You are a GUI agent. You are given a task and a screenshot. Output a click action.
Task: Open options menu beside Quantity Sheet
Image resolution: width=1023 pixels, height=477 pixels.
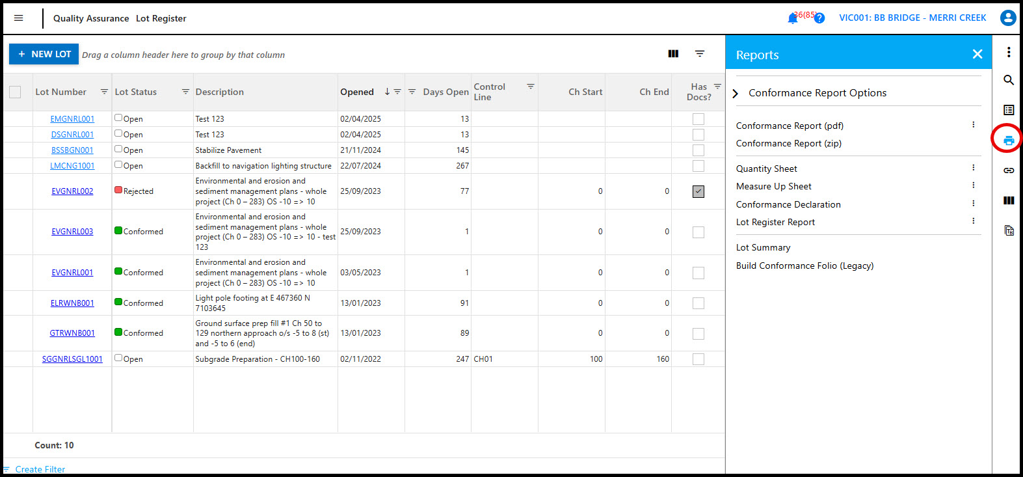click(x=973, y=168)
